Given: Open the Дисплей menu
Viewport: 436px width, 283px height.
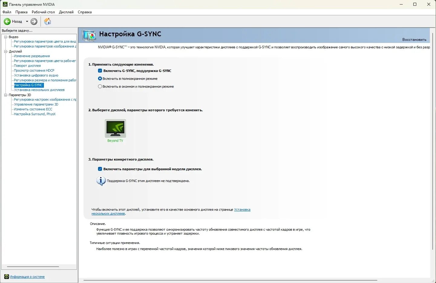Looking at the screenshot, I should pyautogui.click(x=66, y=12).
